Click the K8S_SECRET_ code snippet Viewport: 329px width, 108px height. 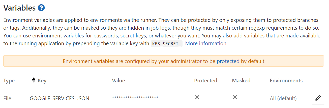tap(166, 44)
